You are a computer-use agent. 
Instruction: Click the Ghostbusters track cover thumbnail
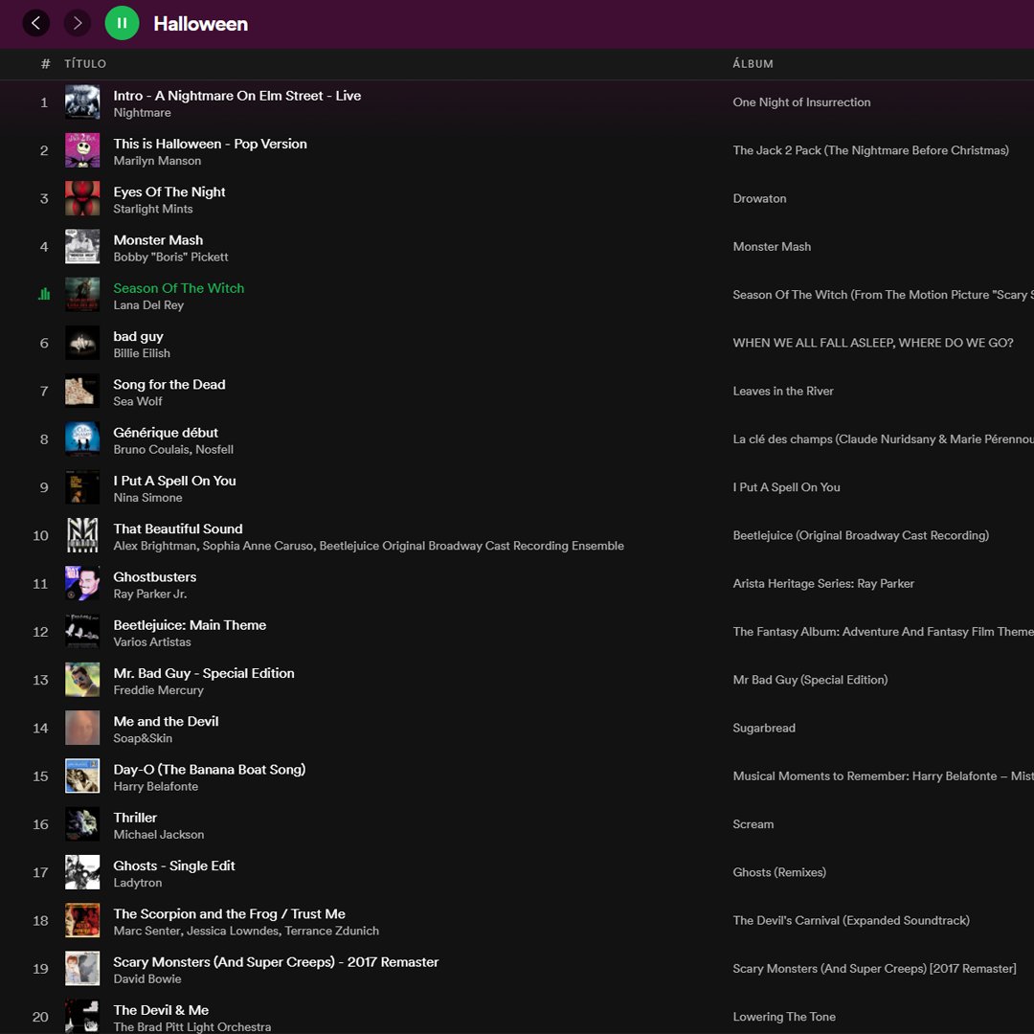82,584
